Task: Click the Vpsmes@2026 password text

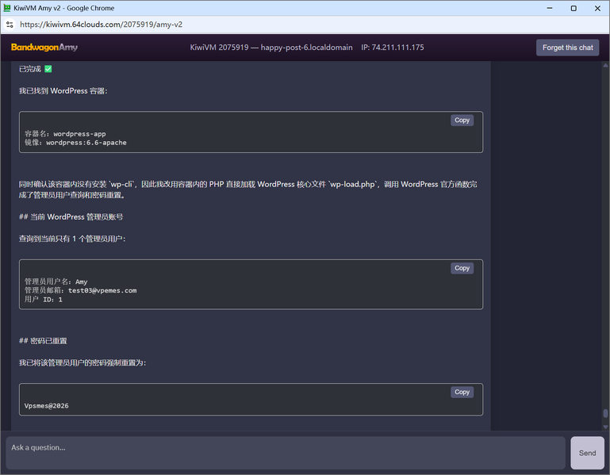Action: pyautogui.click(x=46, y=406)
